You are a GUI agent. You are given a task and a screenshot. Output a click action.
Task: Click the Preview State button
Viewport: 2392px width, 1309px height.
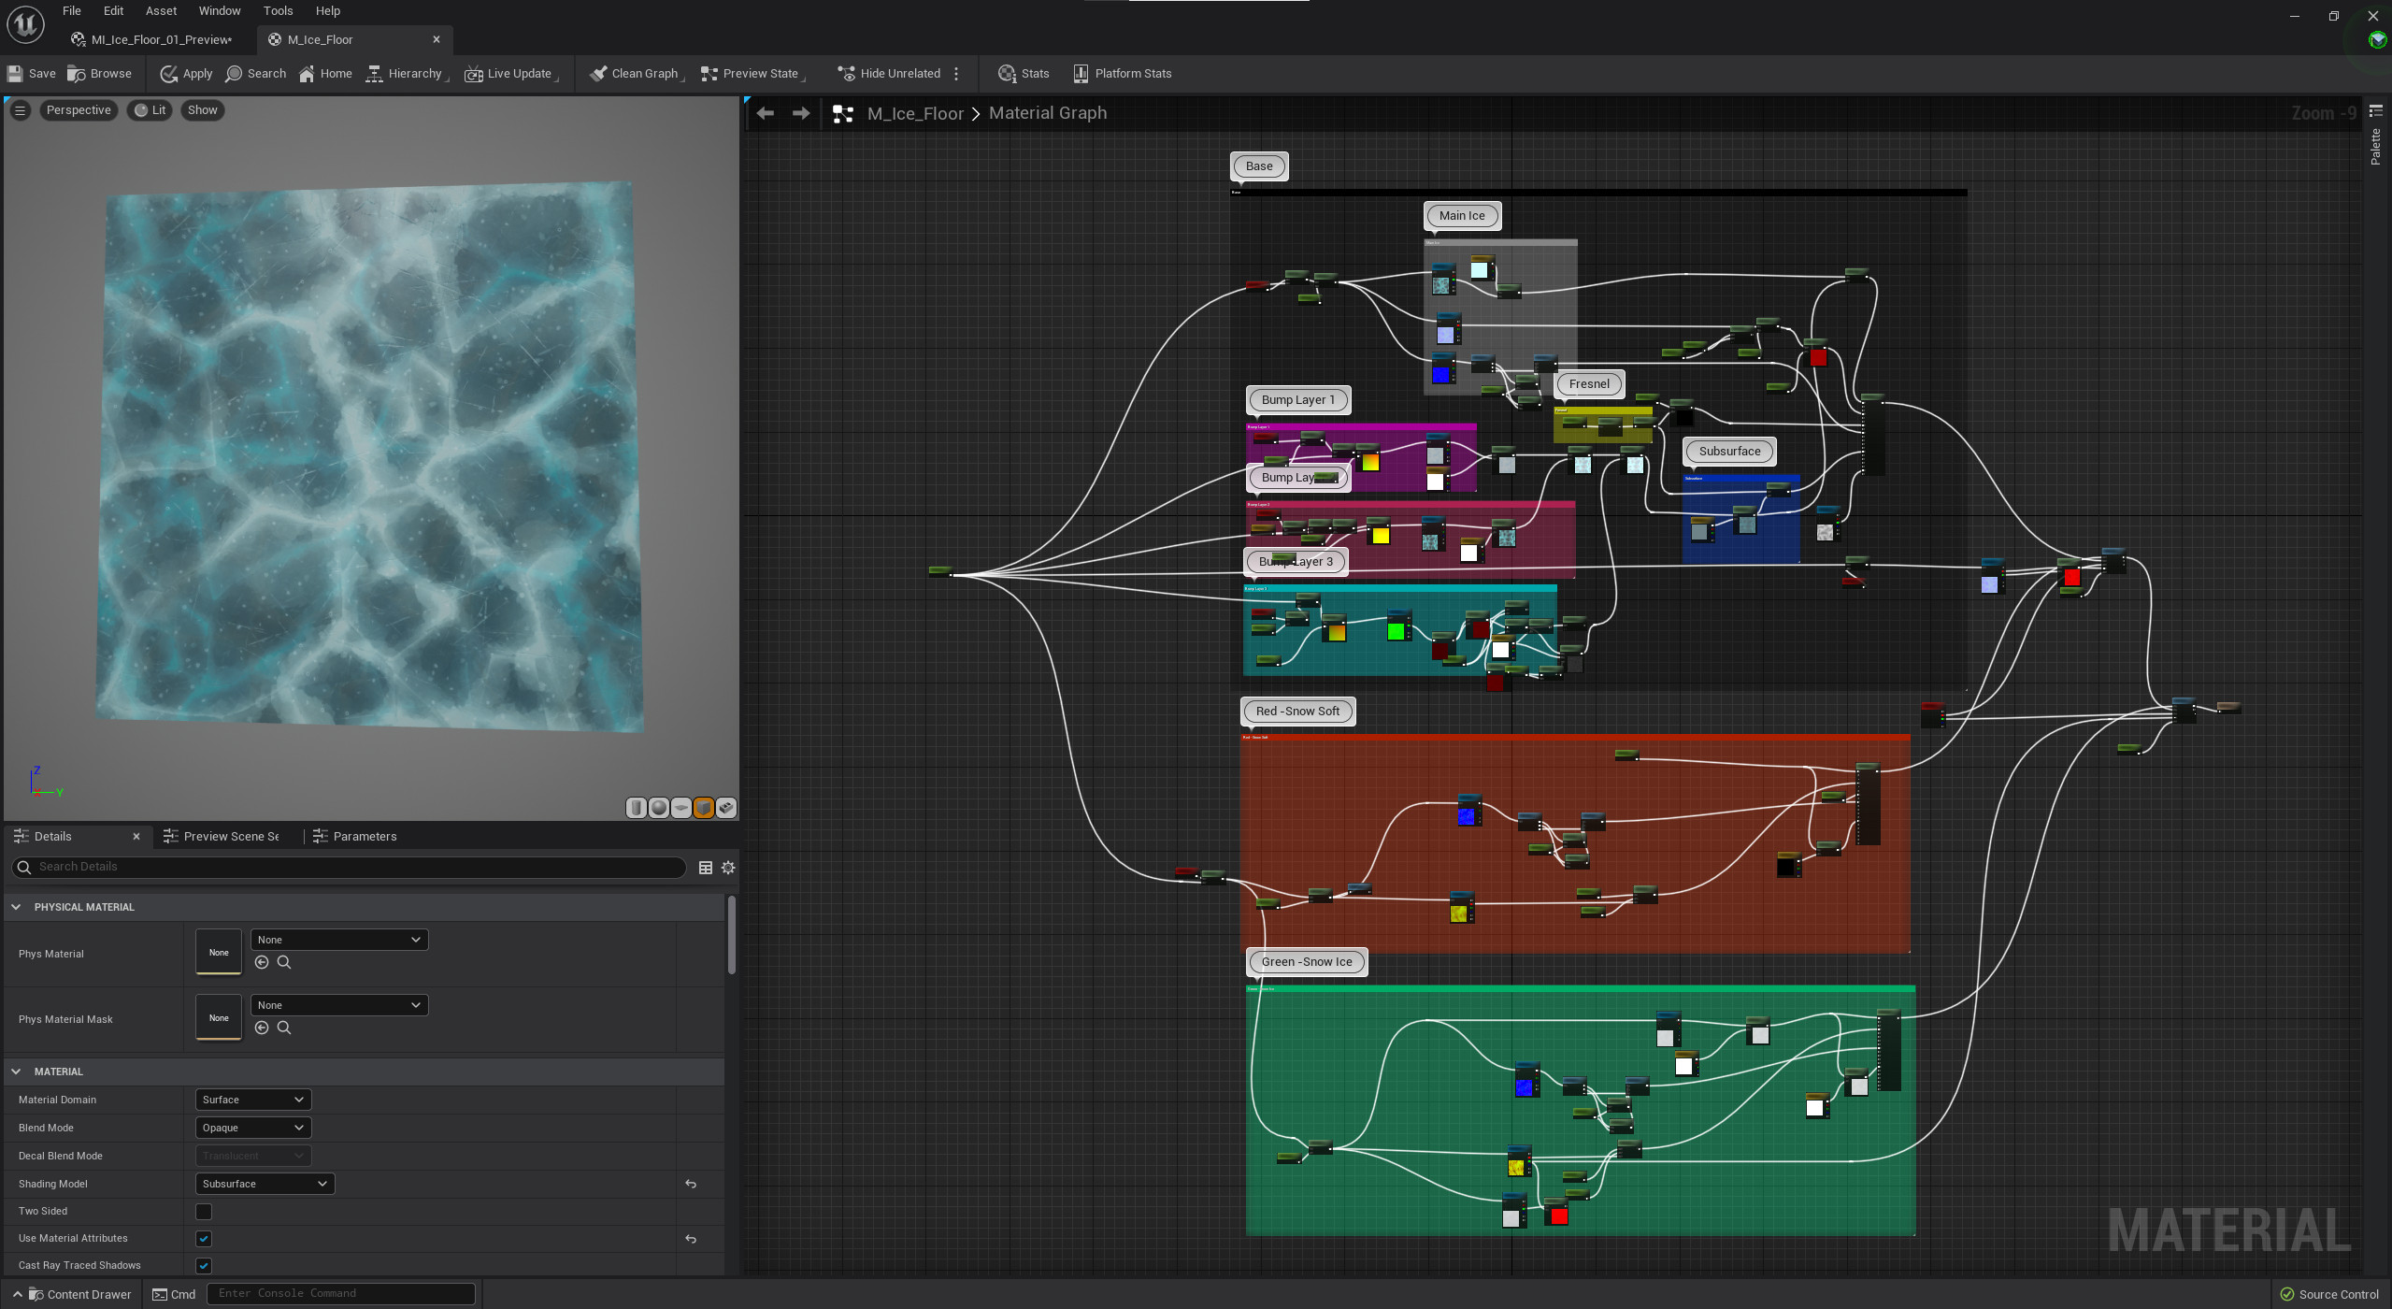[x=757, y=73]
